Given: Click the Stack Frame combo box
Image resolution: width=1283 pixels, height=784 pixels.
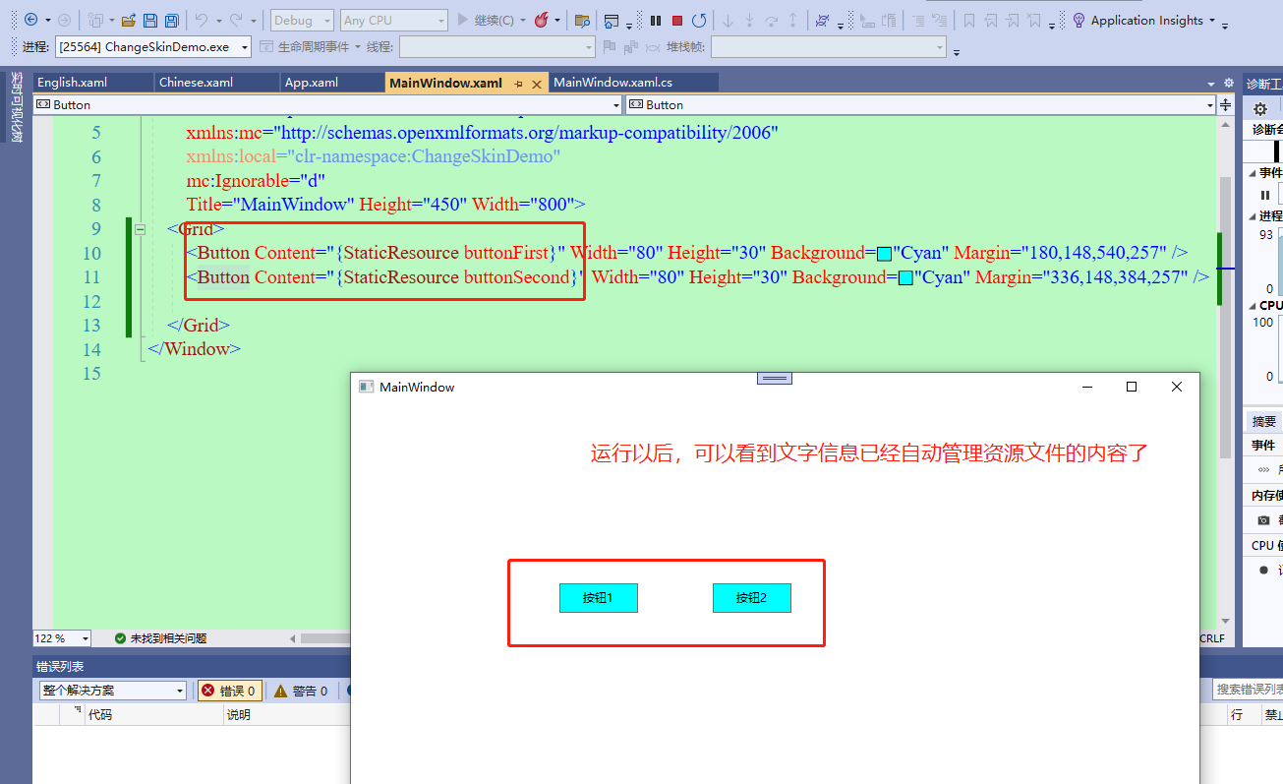Looking at the screenshot, I should (829, 46).
